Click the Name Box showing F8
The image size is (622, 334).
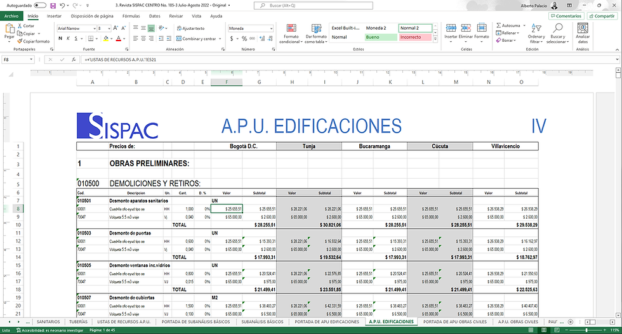point(18,60)
